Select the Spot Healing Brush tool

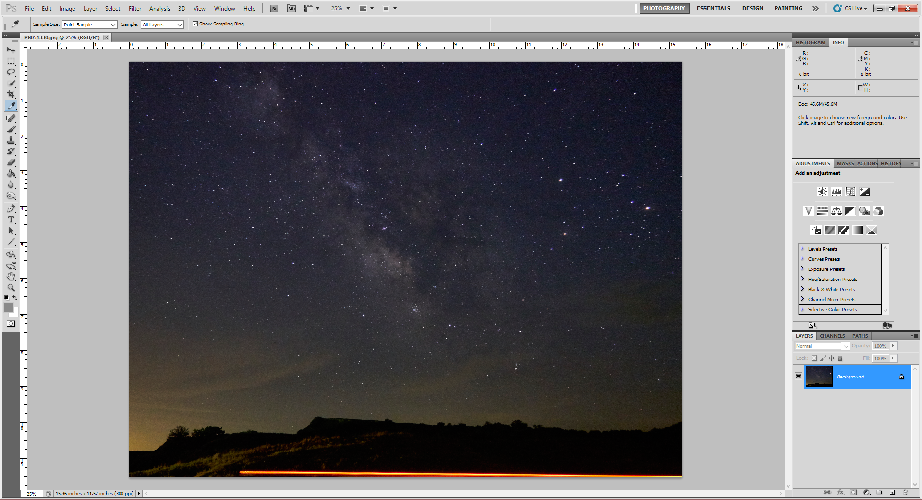point(11,118)
